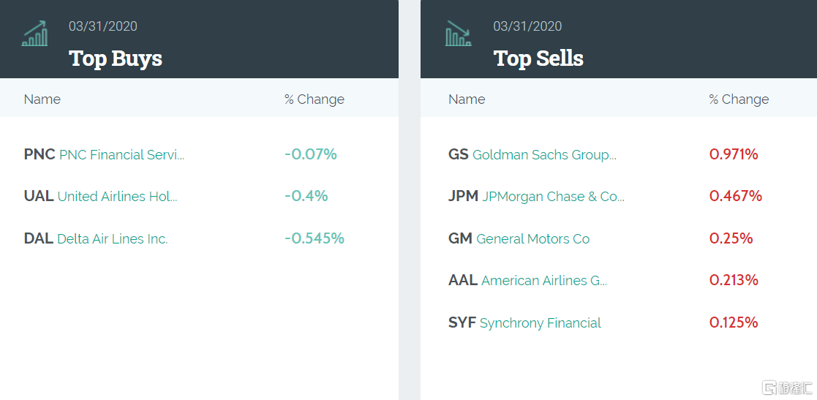This screenshot has height=400, width=817.
Task: Click the -0.545% change for DAL
Action: pyautogui.click(x=315, y=238)
